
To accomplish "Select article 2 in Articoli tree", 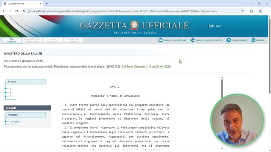I will coord(11,93).
